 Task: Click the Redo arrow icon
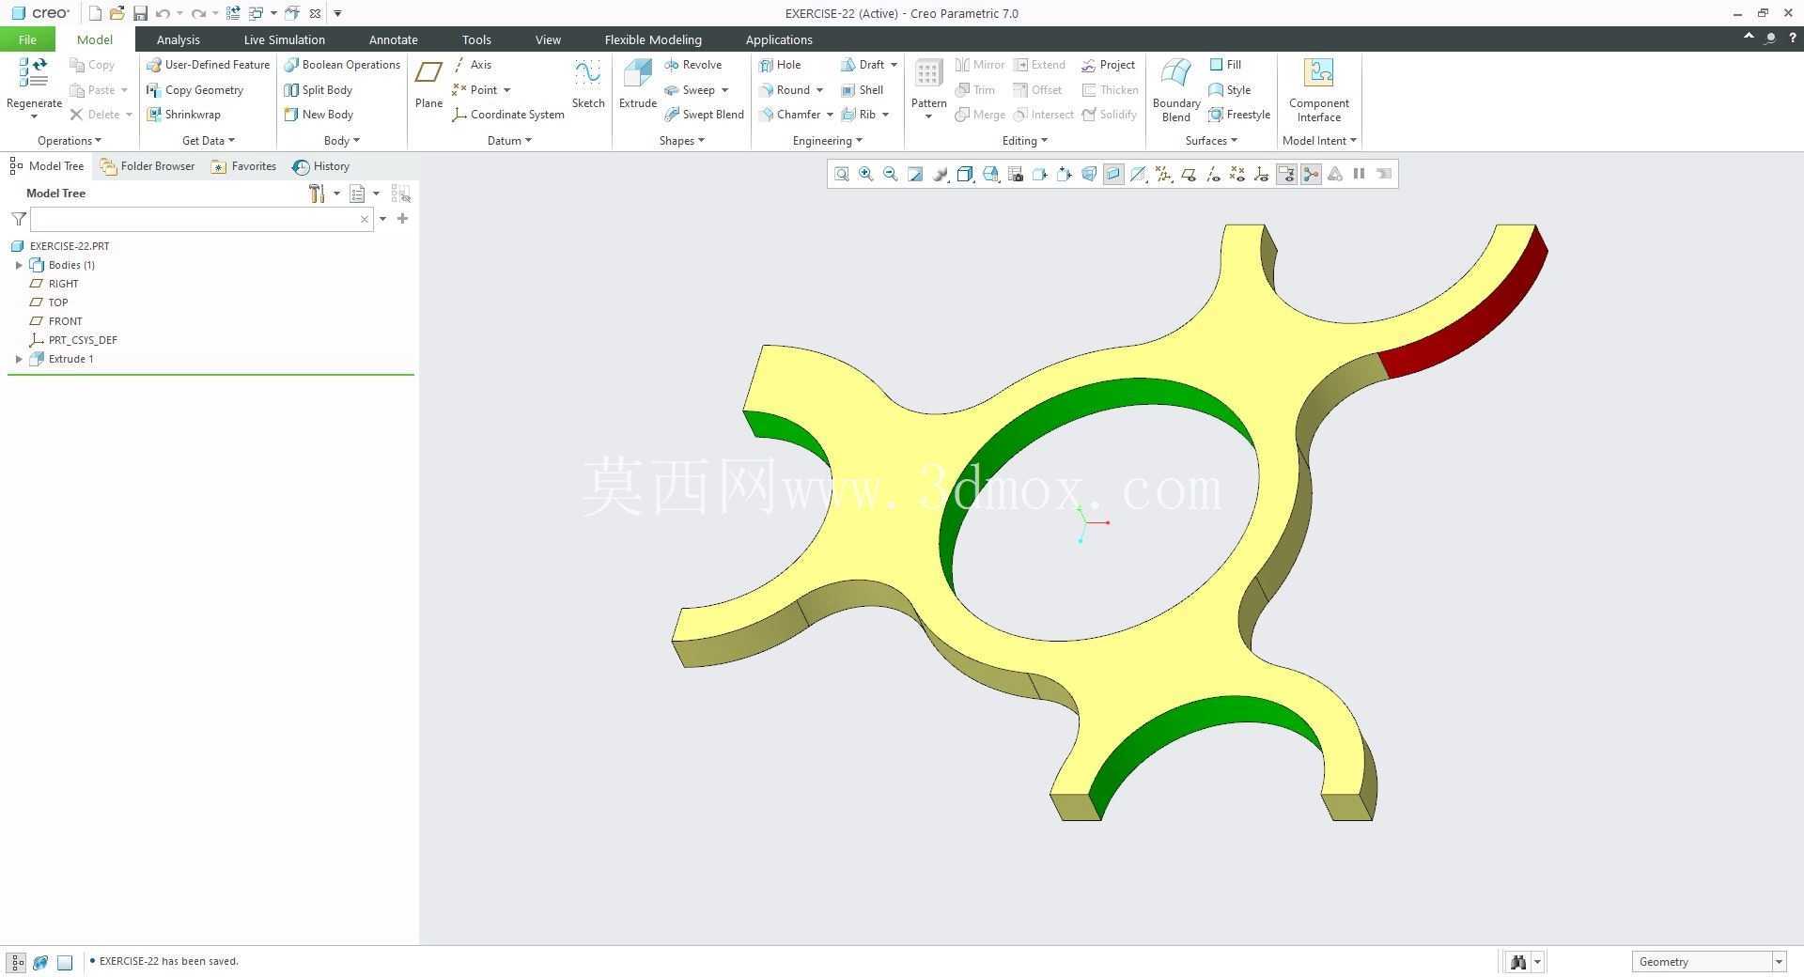tap(198, 13)
